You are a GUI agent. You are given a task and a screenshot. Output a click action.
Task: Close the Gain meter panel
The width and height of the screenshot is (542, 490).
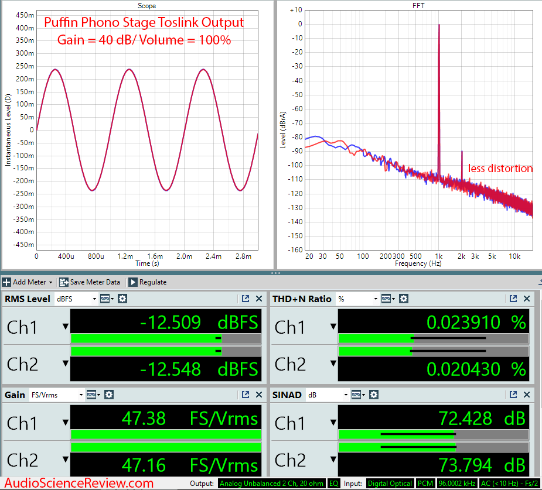(259, 395)
